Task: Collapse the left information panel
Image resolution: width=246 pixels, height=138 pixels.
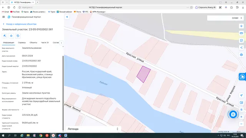Action: pyautogui.click(x=67, y=17)
